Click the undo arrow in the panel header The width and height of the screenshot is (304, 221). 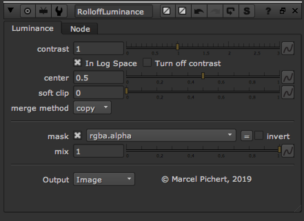pyautogui.click(x=199, y=11)
